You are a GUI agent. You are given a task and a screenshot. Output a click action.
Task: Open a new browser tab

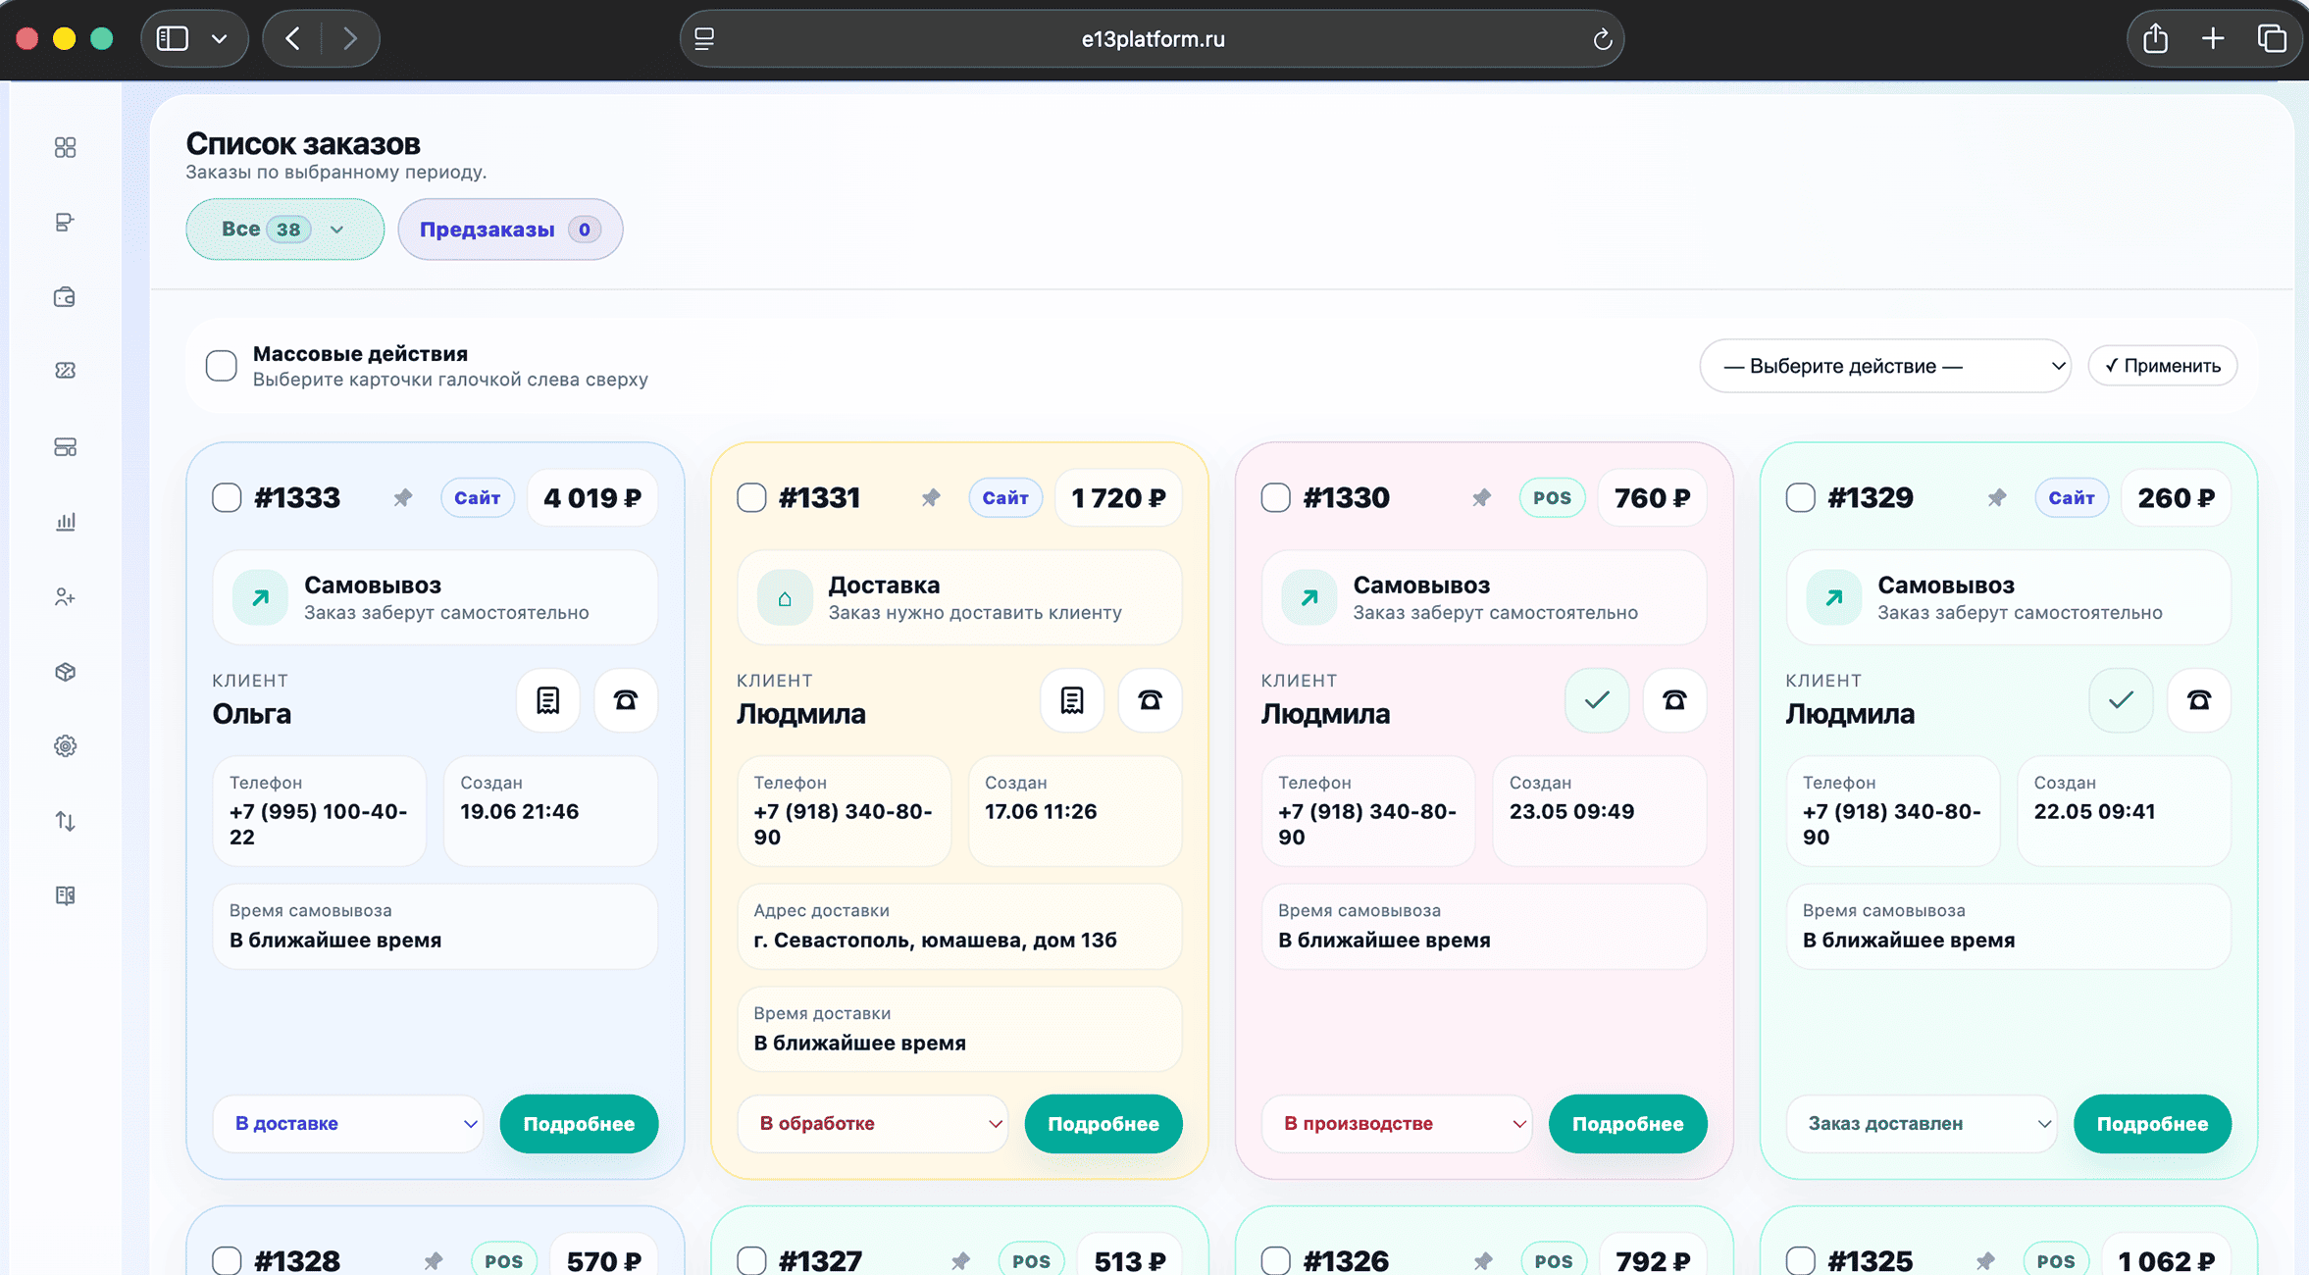(2213, 38)
